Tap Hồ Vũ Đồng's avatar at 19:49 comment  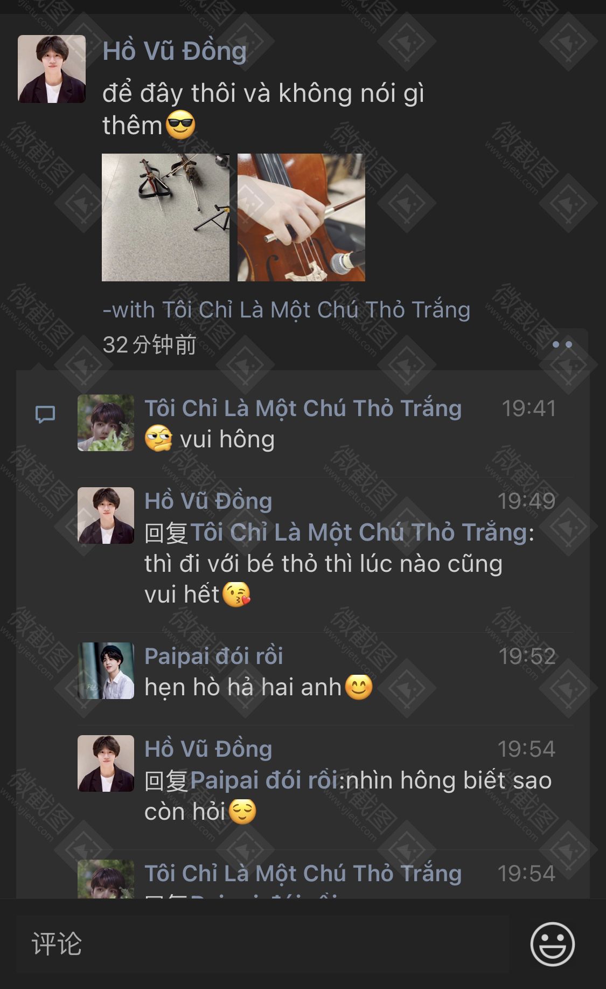106,515
